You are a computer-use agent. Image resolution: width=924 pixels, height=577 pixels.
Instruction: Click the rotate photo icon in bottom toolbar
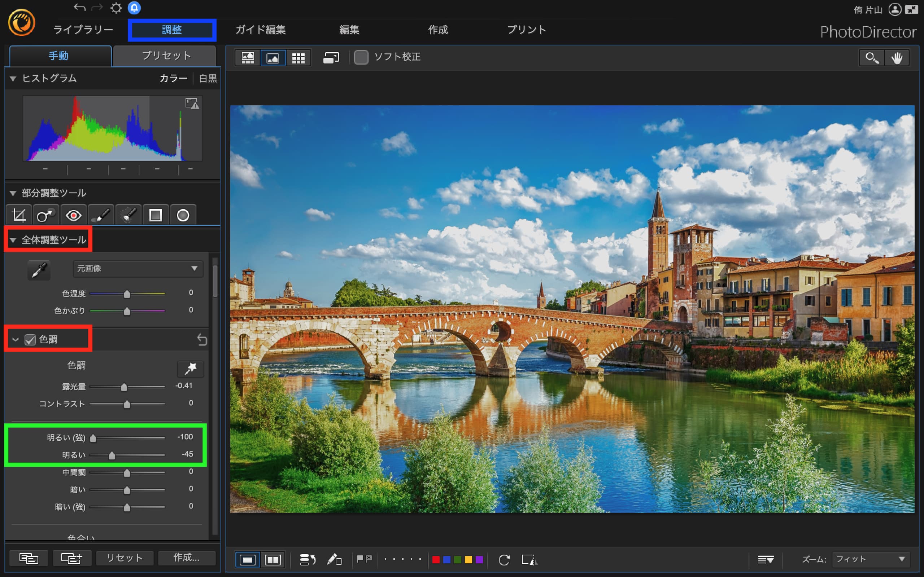(x=504, y=560)
